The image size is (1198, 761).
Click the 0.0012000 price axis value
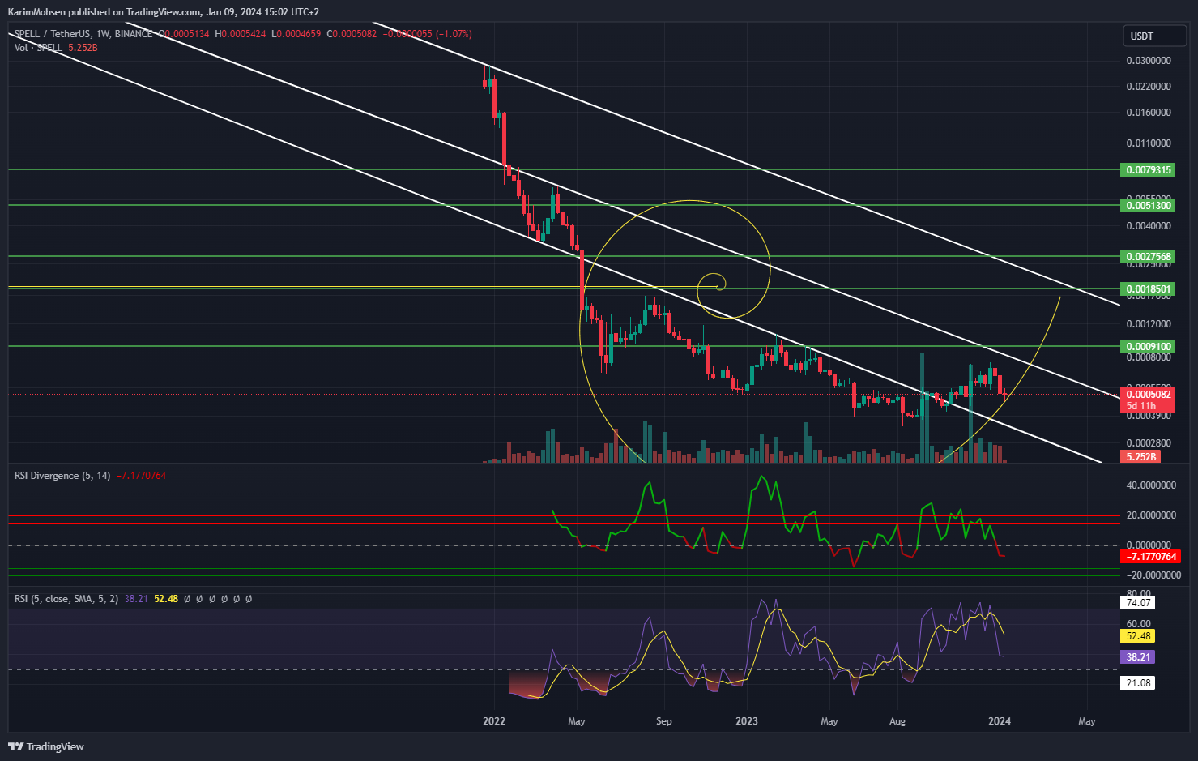coord(1149,324)
